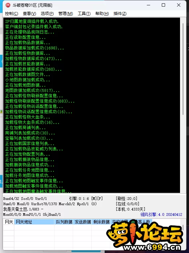Click log line 小地图数据加载成功...
189x253 pixels.
point(28,80)
